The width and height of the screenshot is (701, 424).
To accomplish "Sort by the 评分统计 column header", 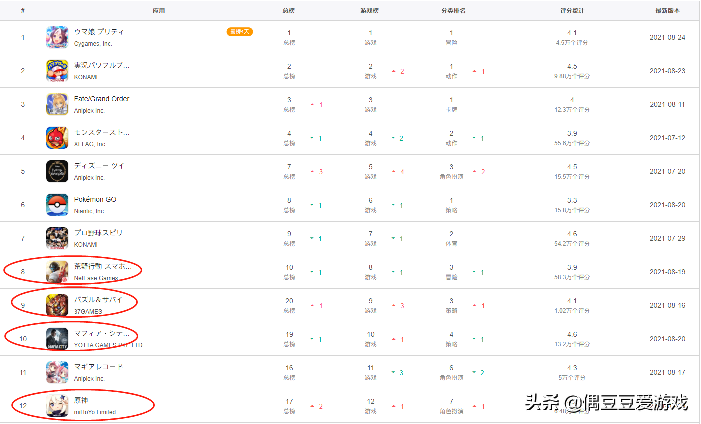I will click(x=572, y=11).
